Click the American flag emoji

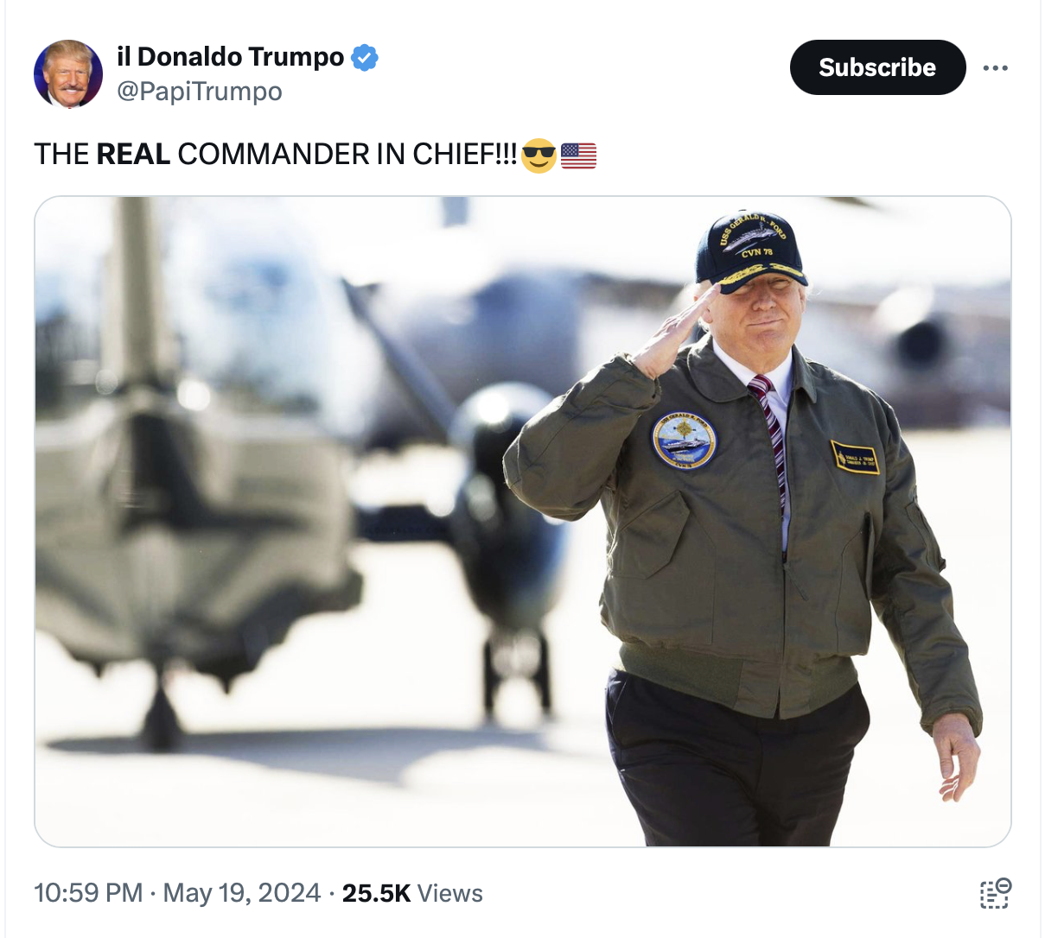point(578,155)
